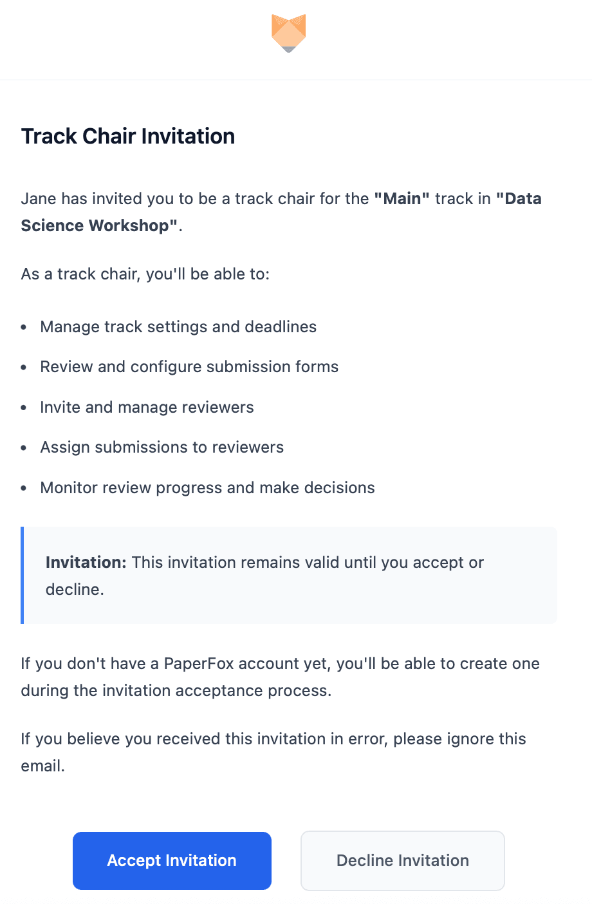Image resolution: width=592 pixels, height=904 pixels.
Task: Click the Decline Invitation button
Action: tap(402, 860)
